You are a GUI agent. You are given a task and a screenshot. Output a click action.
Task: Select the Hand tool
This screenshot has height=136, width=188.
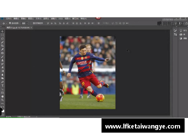tap(2, 96)
